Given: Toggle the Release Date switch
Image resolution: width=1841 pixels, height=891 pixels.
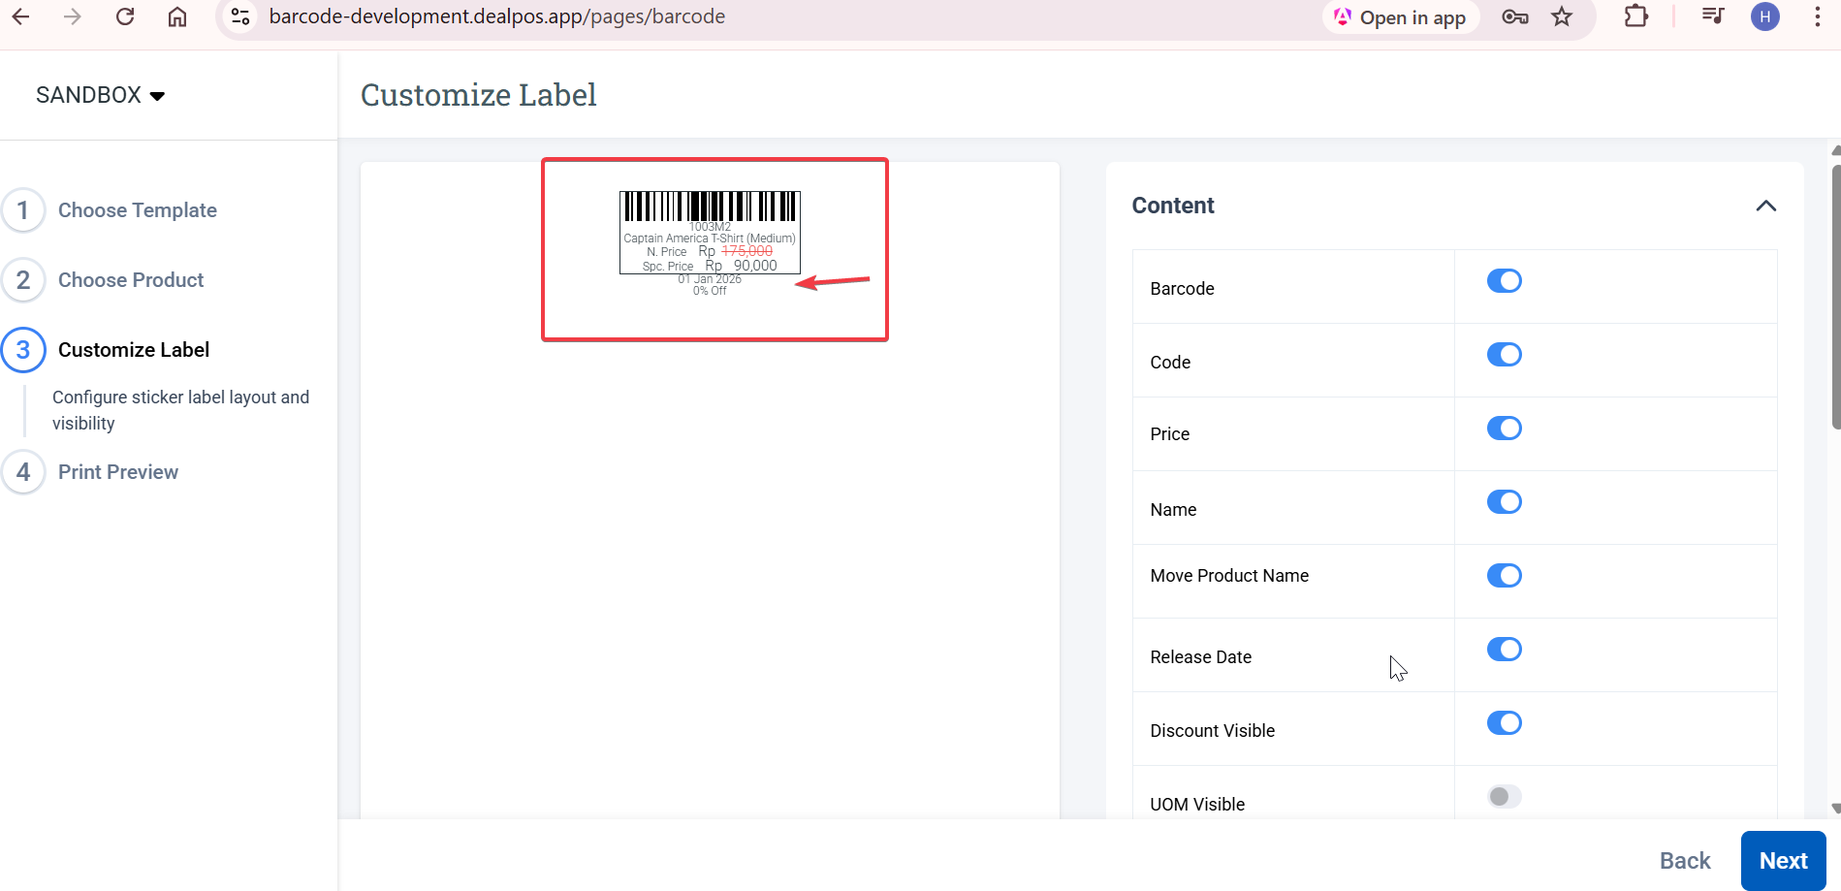Looking at the screenshot, I should click(x=1505, y=650).
